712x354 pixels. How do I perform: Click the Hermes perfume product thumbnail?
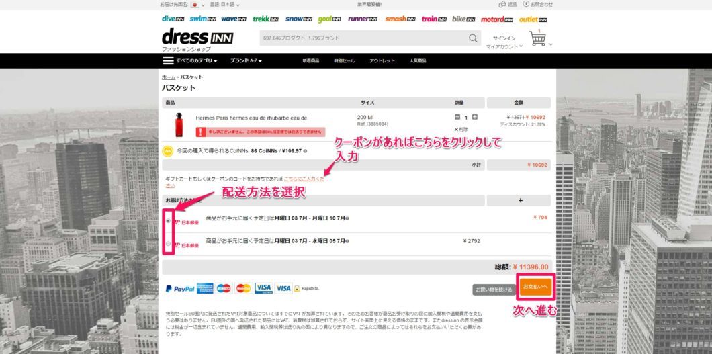pyautogui.click(x=179, y=125)
